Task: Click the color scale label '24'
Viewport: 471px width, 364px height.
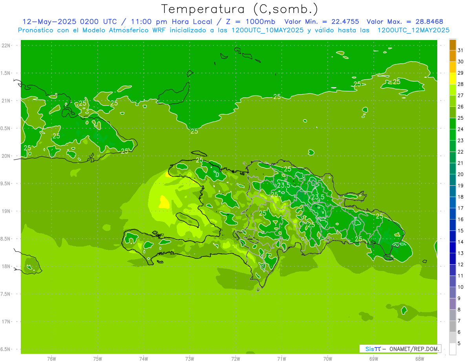Action: coord(461,129)
